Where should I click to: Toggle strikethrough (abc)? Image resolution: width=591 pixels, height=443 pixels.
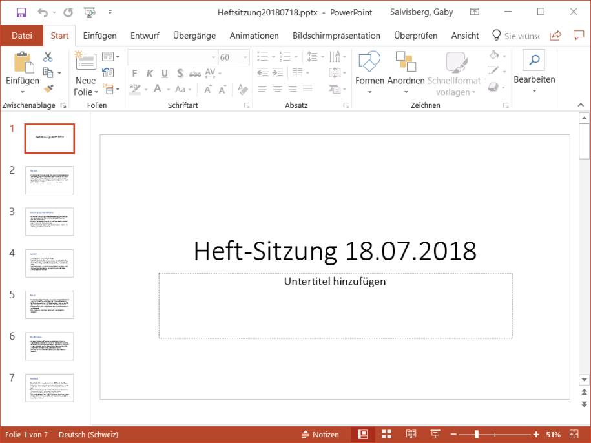[x=195, y=74]
